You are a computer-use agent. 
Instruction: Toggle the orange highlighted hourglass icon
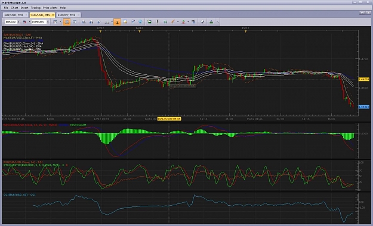point(117,22)
